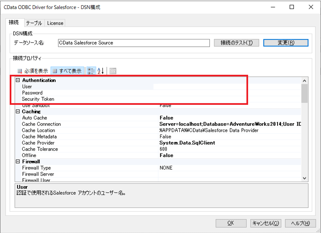Click the alphabetical A-Z sort icon
The image size is (321, 233).
pos(101,71)
